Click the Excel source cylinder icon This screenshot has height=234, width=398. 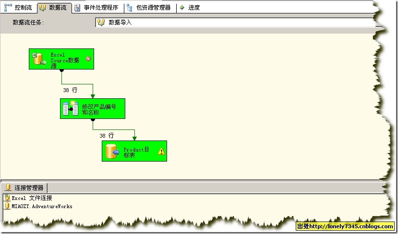tap(39, 59)
